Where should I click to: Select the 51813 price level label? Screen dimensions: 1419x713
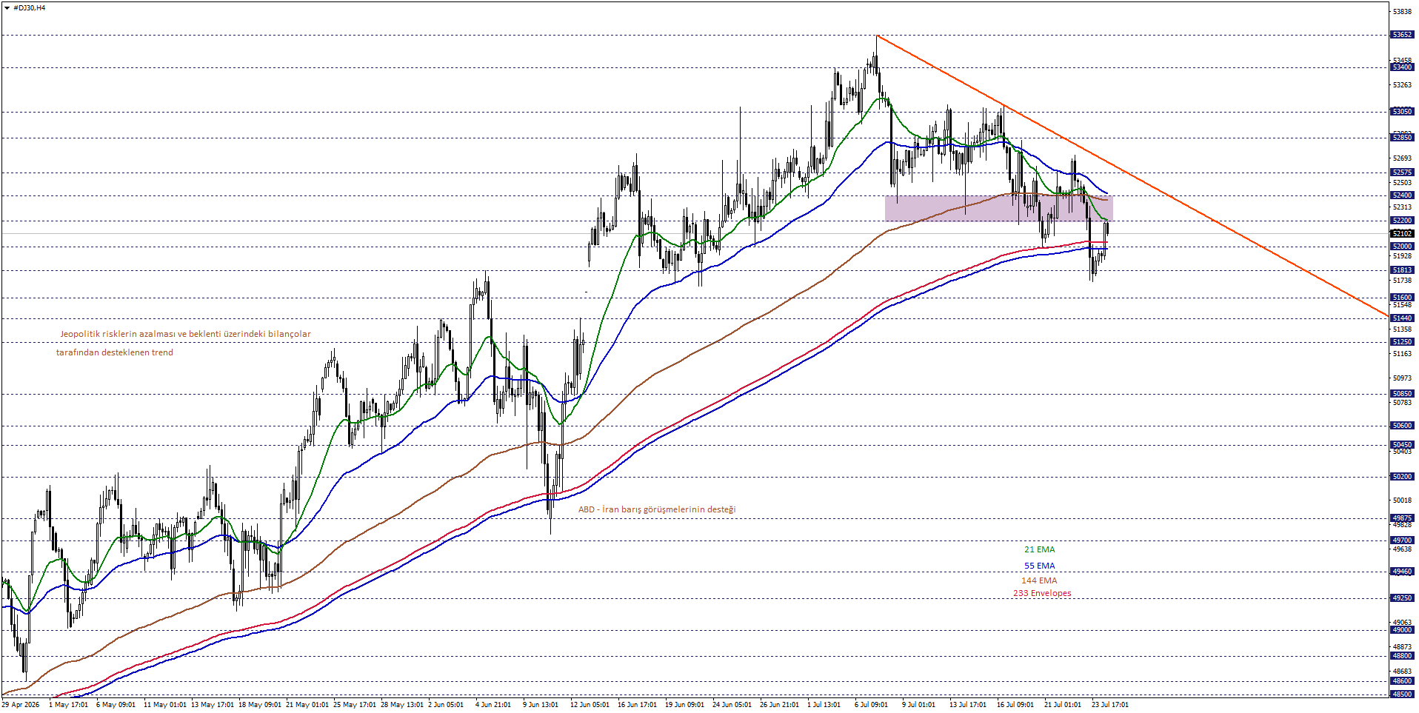1402,270
